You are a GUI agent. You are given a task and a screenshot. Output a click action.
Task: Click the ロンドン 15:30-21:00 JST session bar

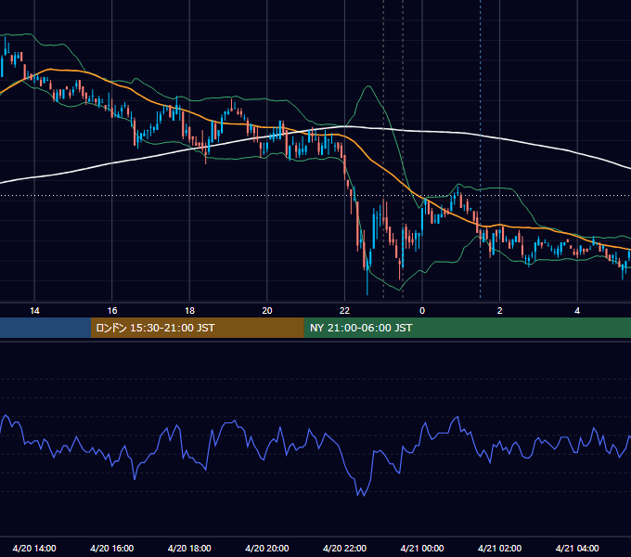(x=197, y=328)
